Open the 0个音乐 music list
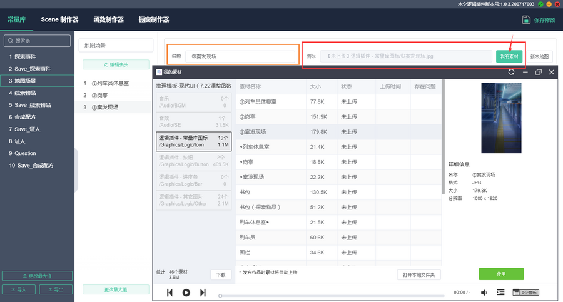Screen dimensions: 563x302 pos(524,293)
